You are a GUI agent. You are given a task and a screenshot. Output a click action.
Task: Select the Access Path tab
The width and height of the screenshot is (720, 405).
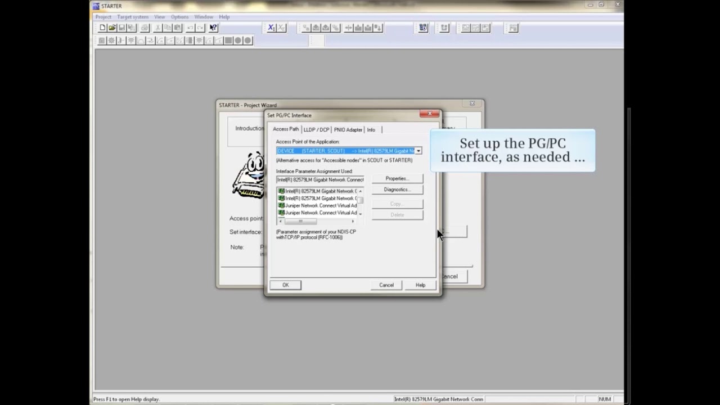click(x=286, y=129)
